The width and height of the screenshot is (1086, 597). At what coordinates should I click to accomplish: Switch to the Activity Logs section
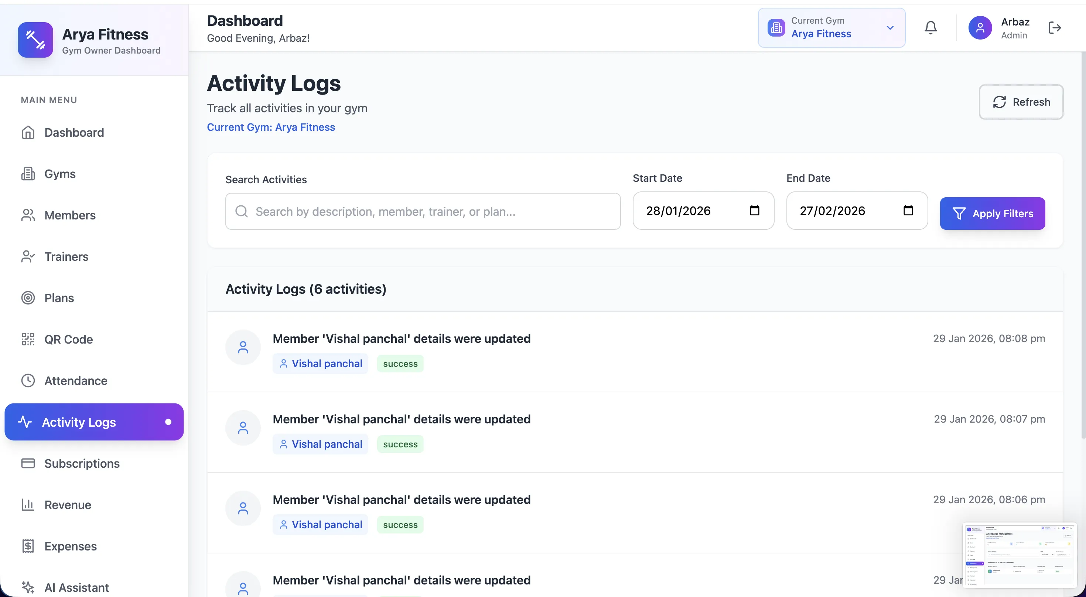tap(79, 422)
